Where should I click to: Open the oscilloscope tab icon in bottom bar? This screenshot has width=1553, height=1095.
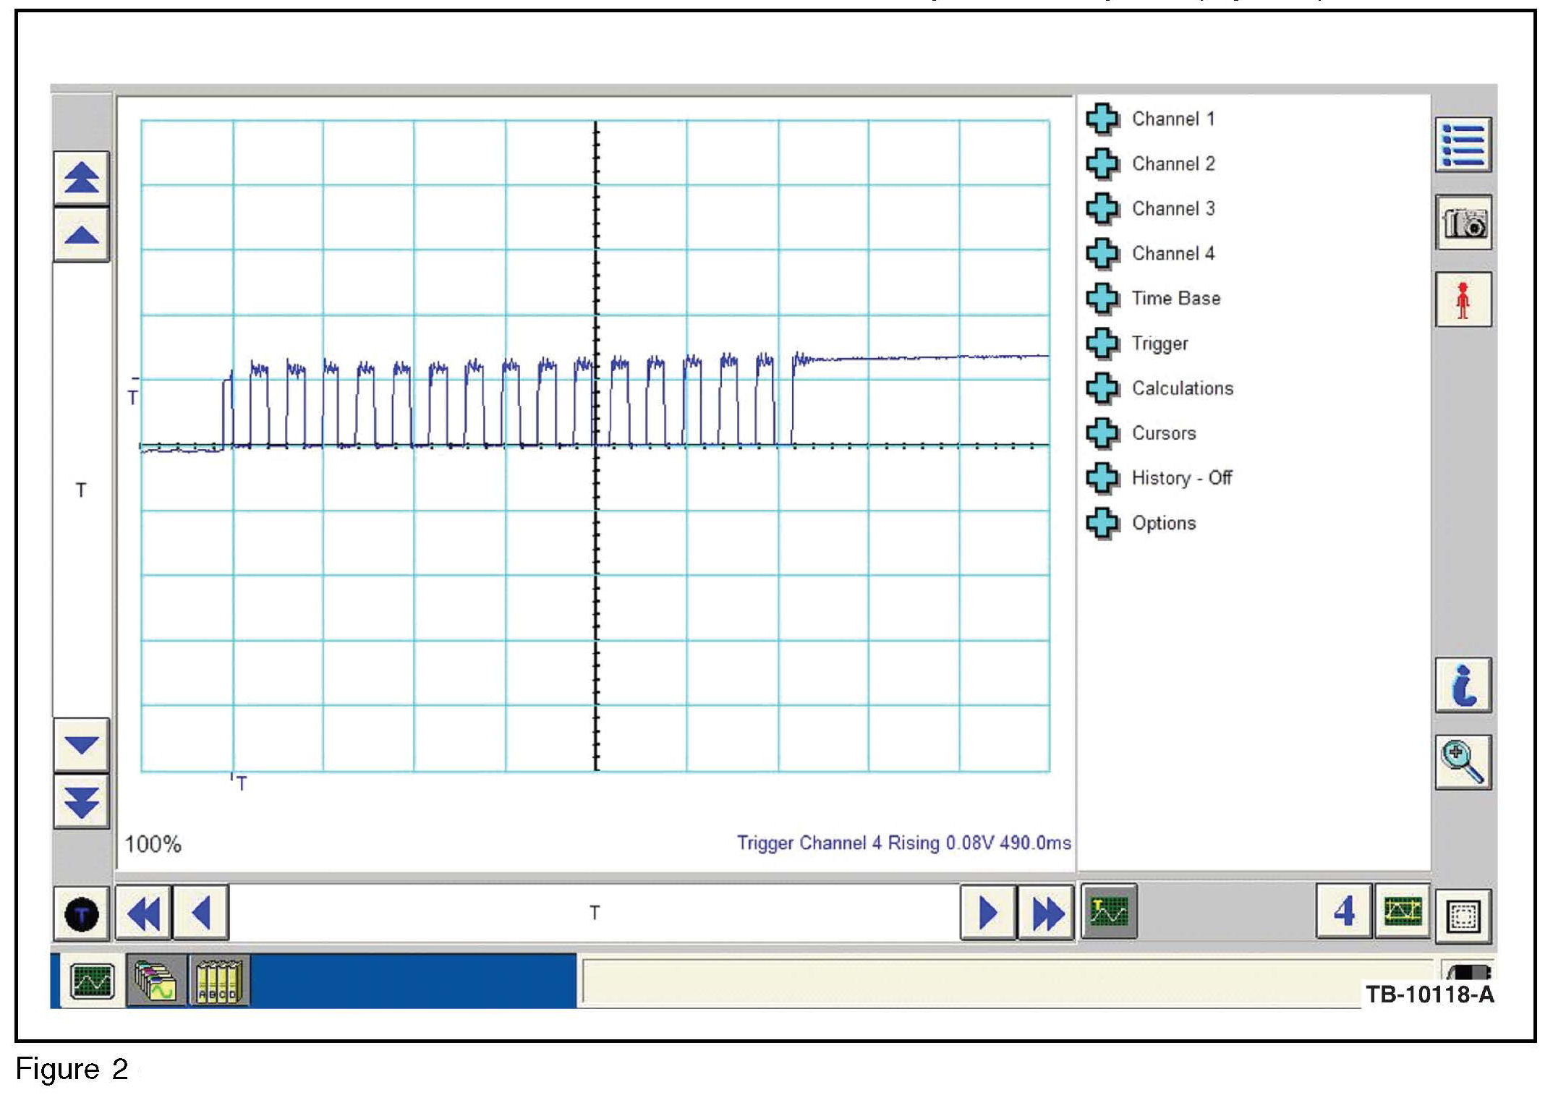(x=92, y=981)
